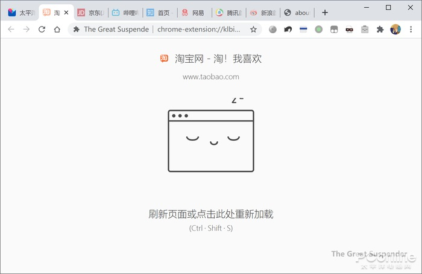The height and width of the screenshot is (274, 422).
Task: Switch to the 哔哩哔哩 tab
Action: (125, 13)
